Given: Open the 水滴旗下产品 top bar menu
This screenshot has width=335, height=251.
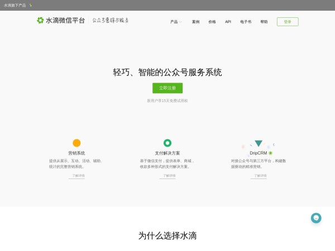Looking at the screenshot, I should (x=15, y=5).
